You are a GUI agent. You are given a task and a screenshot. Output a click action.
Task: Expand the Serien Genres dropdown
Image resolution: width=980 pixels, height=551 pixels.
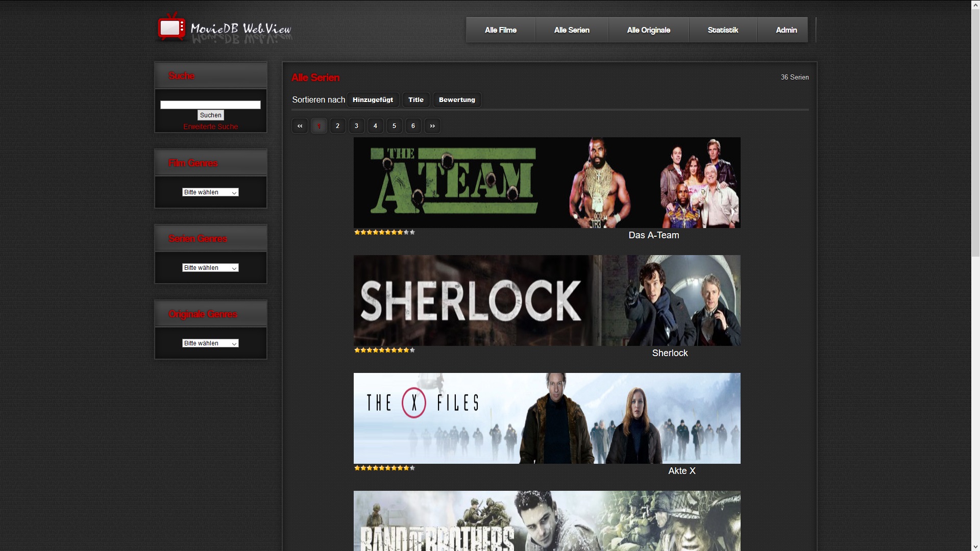(210, 268)
